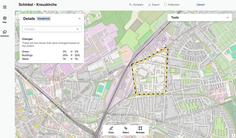Show map attribution info icon
Screen dimensions: 236x138
(x=233, y=135)
